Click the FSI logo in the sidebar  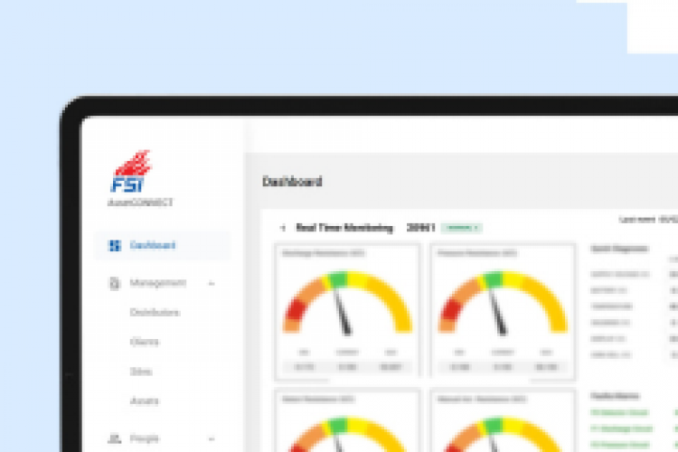[x=130, y=171]
